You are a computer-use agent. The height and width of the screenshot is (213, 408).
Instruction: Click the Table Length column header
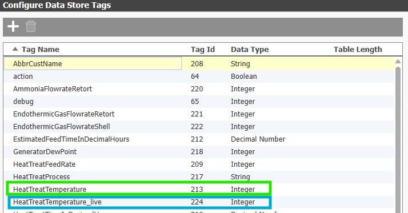tap(358, 50)
